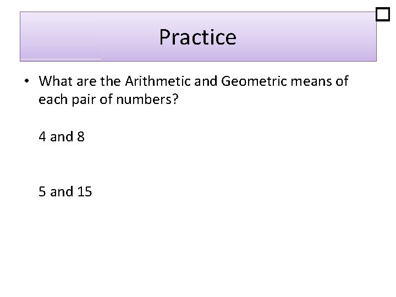Click the number 8
This screenshot has width=396, height=297.
[81, 136]
